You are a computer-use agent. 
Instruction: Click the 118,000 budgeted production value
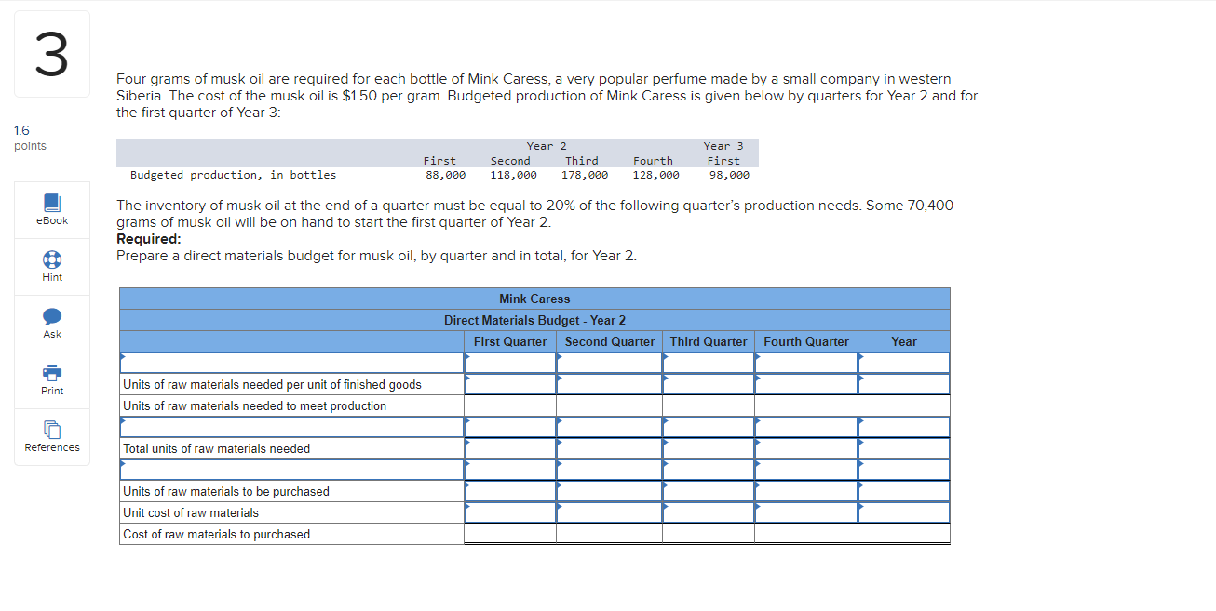click(x=513, y=175)
